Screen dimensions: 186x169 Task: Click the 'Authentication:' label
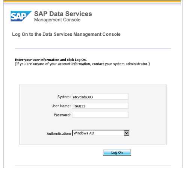pyautogui.click(x=59, y=134)
